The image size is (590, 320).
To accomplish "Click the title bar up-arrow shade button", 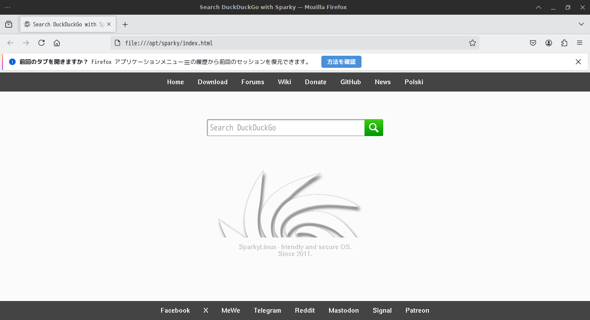I will [x=539, y=7].
